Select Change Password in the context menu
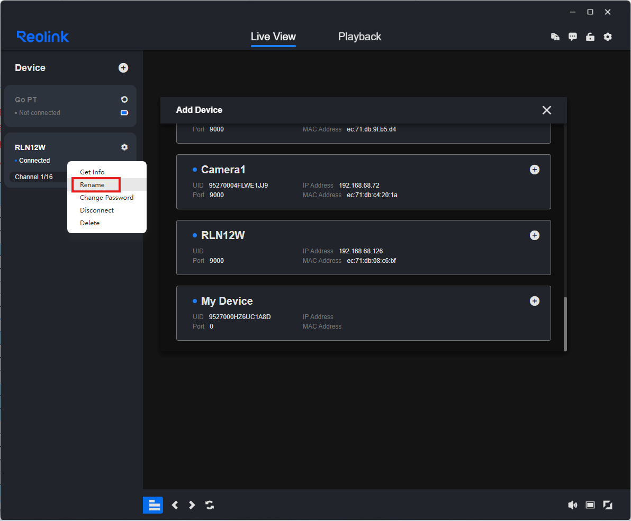The height and width of the screenshot is (521, 631). coord(107,198)
